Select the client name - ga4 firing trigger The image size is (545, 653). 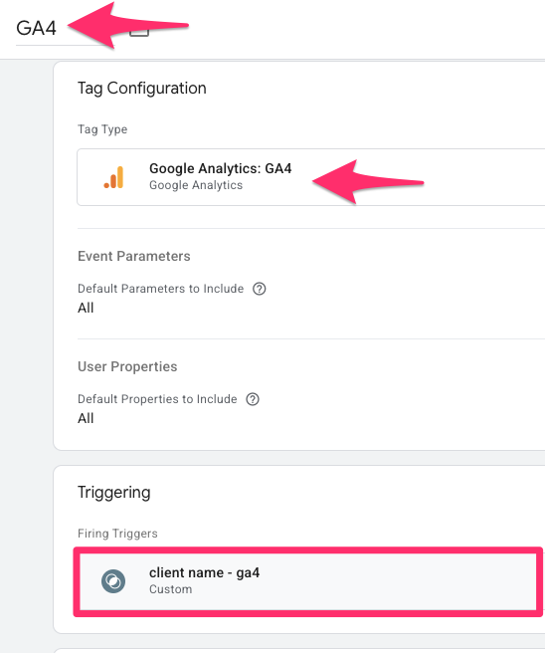pos(308,581)
